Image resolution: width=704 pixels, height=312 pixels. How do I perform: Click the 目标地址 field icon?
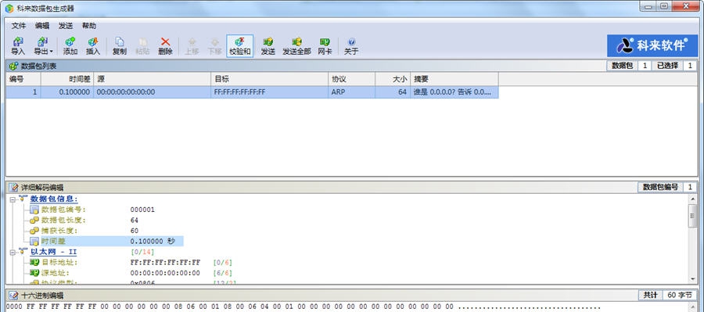pyautogui.click(x=34, y=262)
